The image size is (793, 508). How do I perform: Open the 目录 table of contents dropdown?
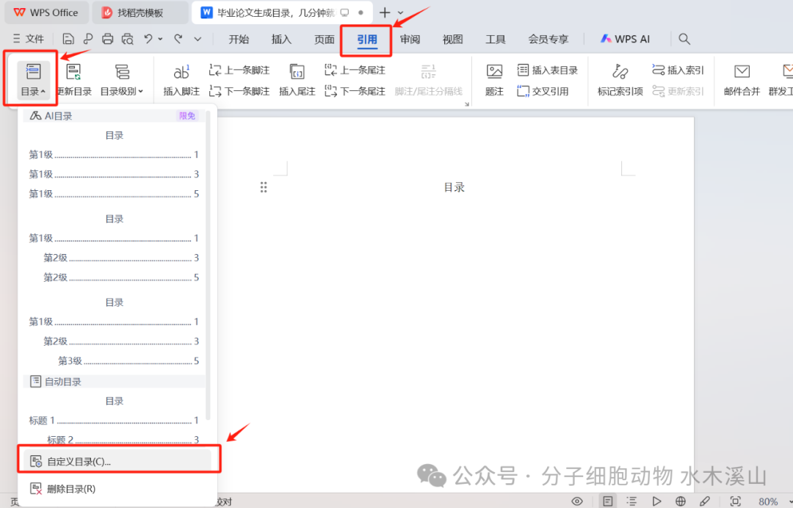33,79
